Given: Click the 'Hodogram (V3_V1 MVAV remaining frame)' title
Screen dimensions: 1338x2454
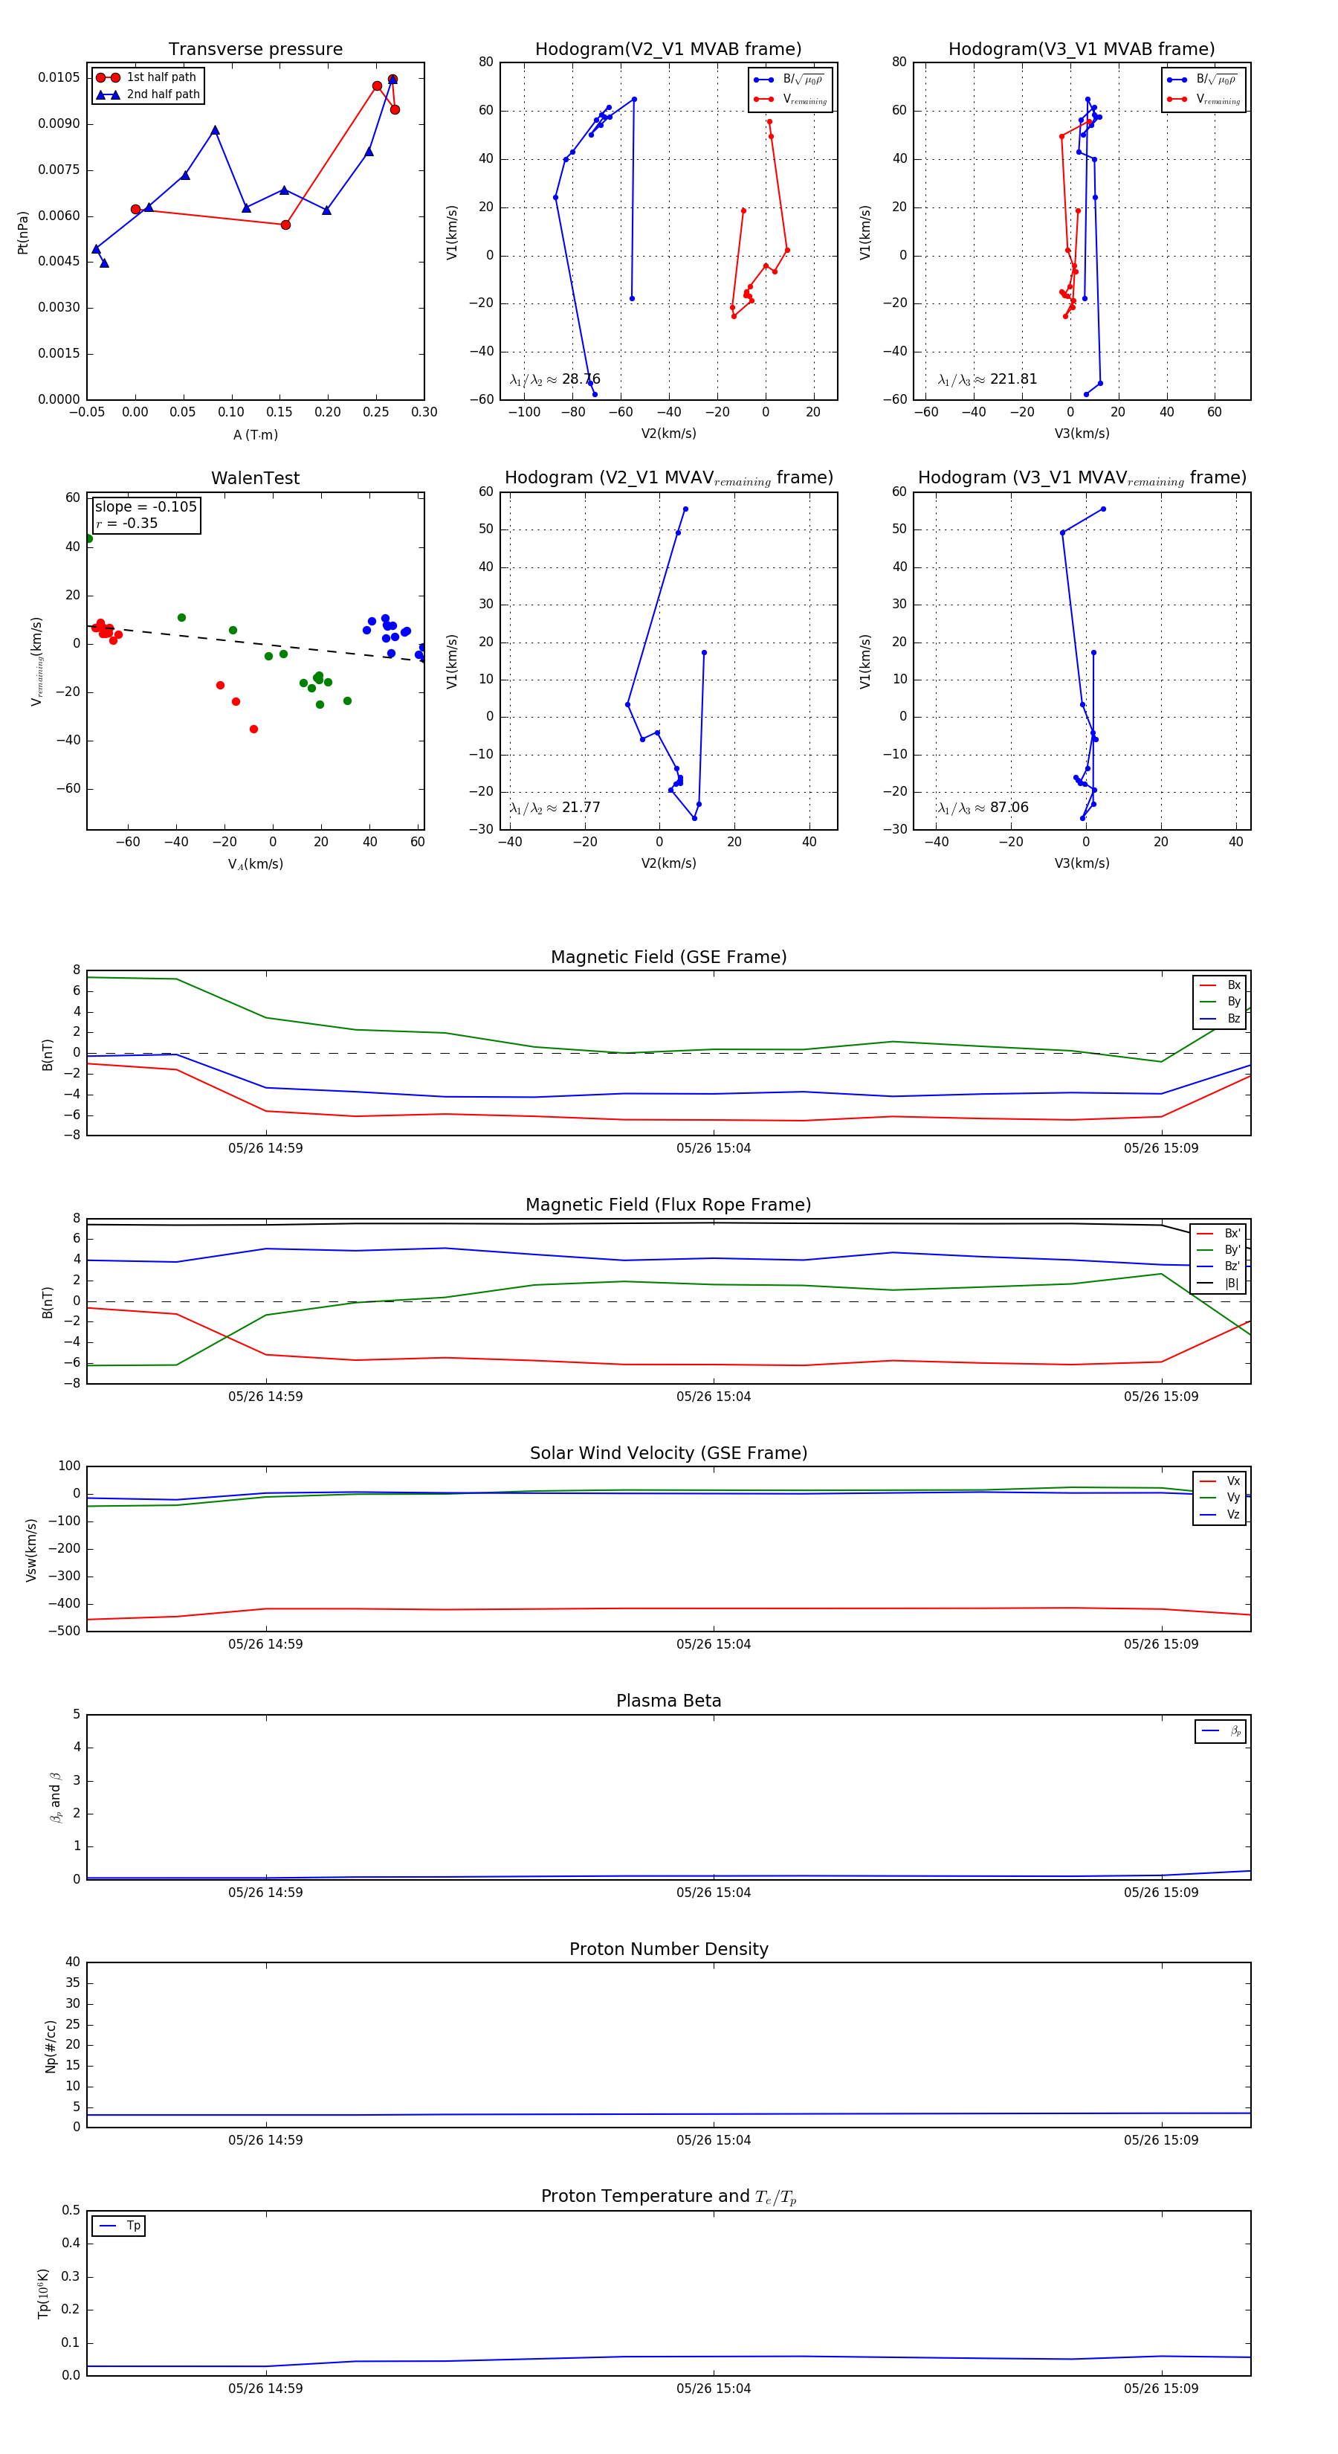Looking at the screenshot, I should [1082, 478].
